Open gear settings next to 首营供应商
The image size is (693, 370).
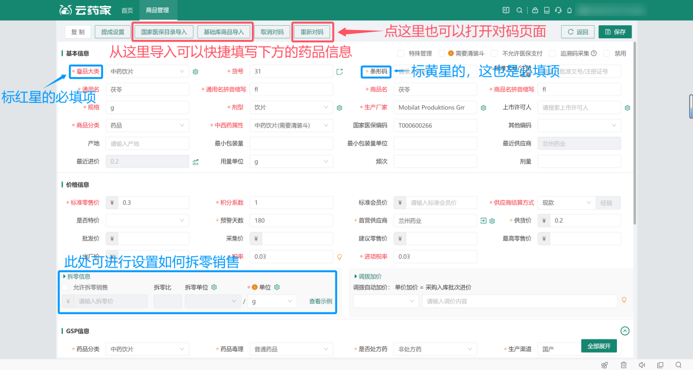(x=492, y=221)
